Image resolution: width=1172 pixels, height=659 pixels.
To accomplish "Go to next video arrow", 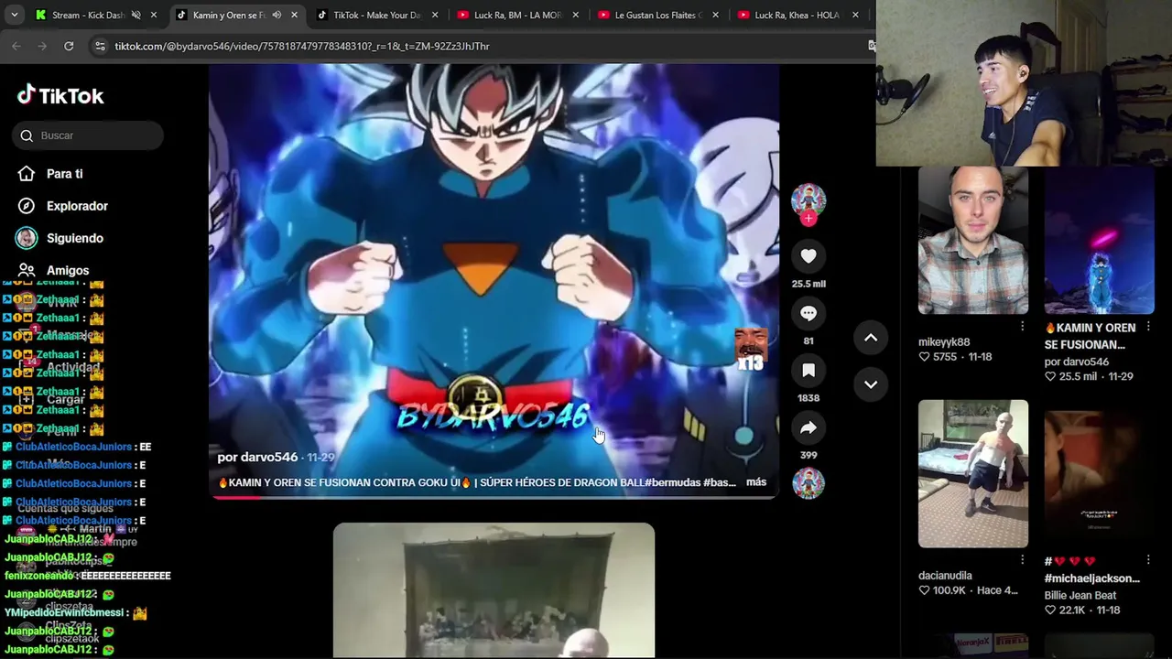I will pyautogui.click(x=871, y=384).
